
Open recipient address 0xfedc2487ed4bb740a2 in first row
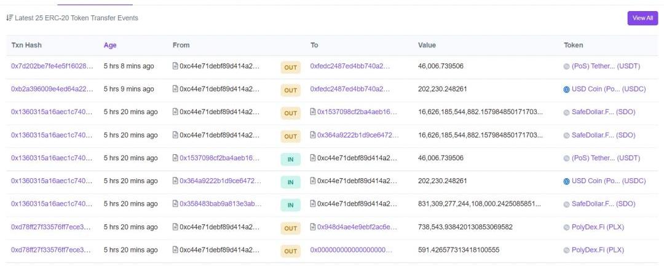349,66
